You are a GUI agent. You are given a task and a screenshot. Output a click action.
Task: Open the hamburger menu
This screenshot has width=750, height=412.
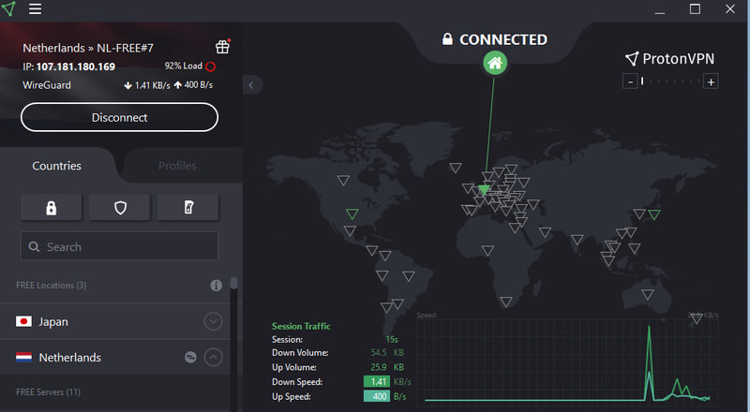[36, 9]
